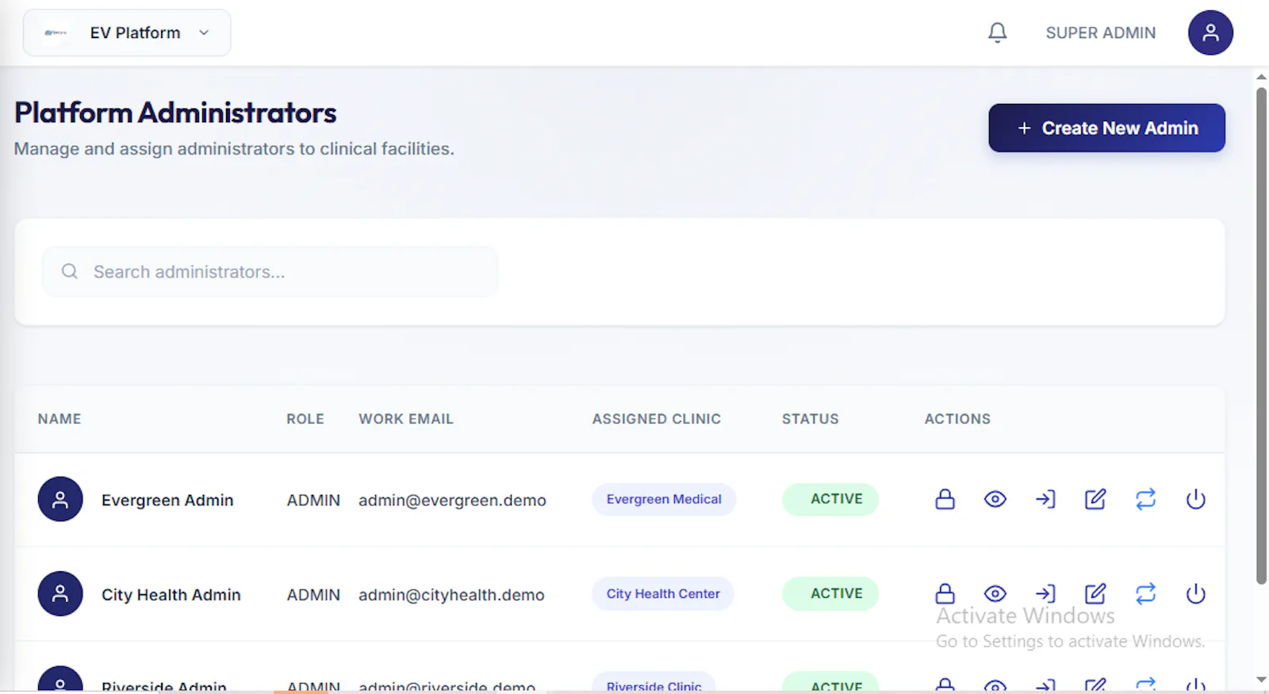This screenshot has height=694, width=1269.
Task: Edit City Health Admin with pencil icon
Action: pos(1095,593)
